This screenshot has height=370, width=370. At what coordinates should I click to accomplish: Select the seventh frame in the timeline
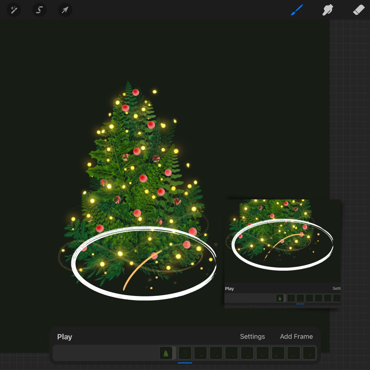point(263,353)
